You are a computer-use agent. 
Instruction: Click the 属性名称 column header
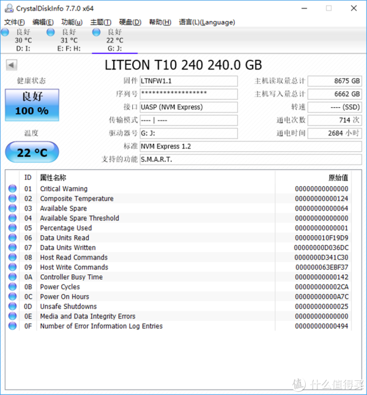coord(53,178)
